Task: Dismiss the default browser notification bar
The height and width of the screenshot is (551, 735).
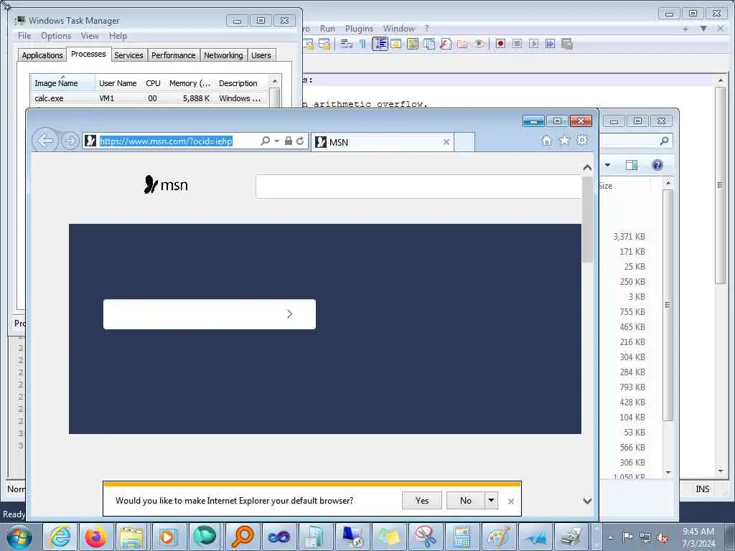Action: (x=511, y=501)
